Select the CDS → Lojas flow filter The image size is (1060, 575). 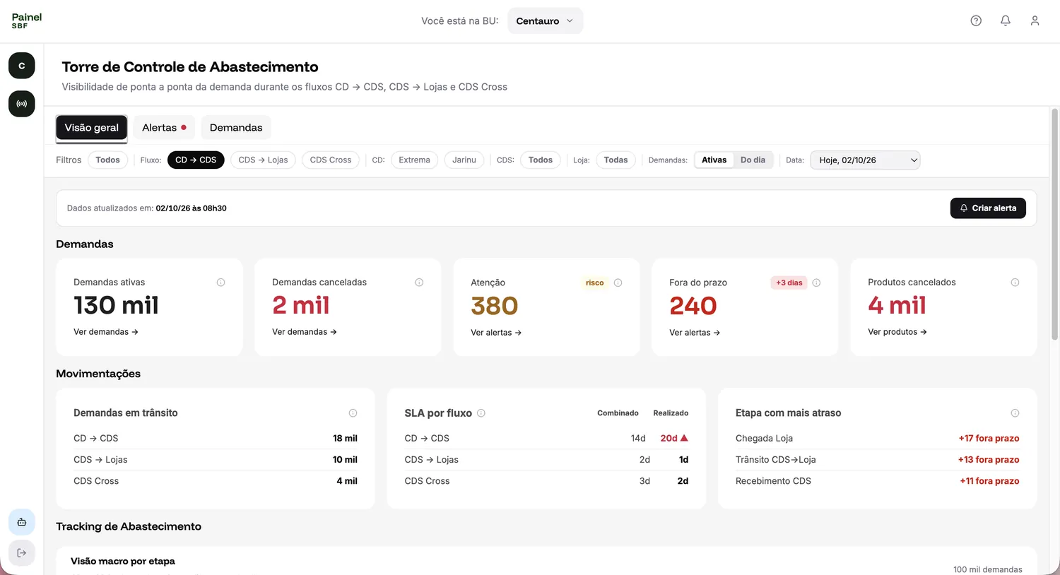(263, 160)
